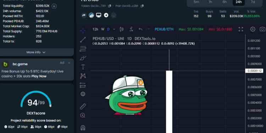The height and width of the screenshot is (133, 266).
Task: Click the $399.52K total liquidity value
Action: (x=43, y=6)
